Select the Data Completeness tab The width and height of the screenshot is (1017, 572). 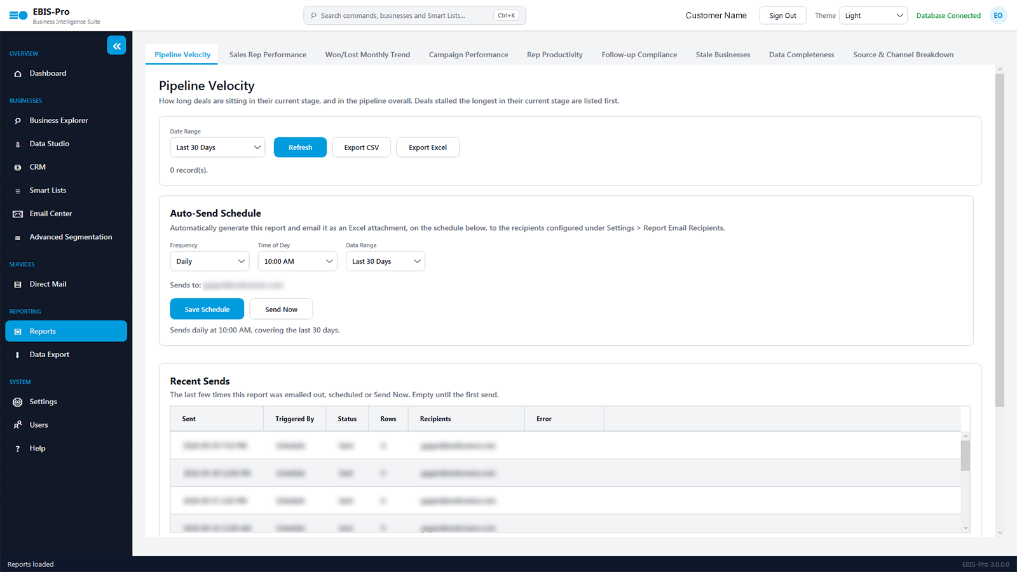(801, 55)
